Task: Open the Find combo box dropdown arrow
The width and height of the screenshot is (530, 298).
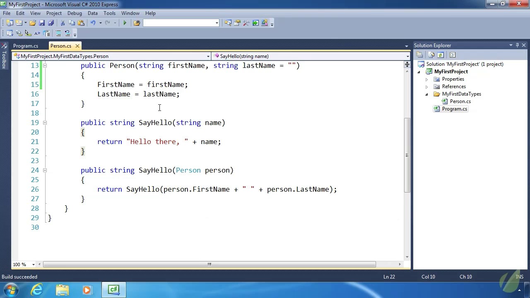Action: 217,23
